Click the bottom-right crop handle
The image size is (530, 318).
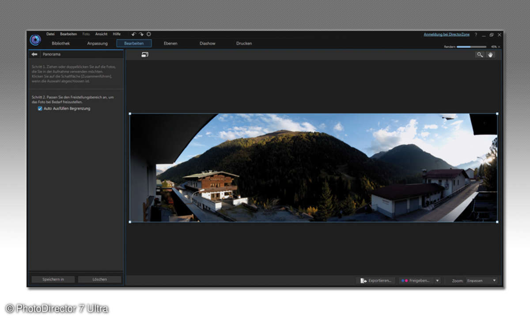497,222
